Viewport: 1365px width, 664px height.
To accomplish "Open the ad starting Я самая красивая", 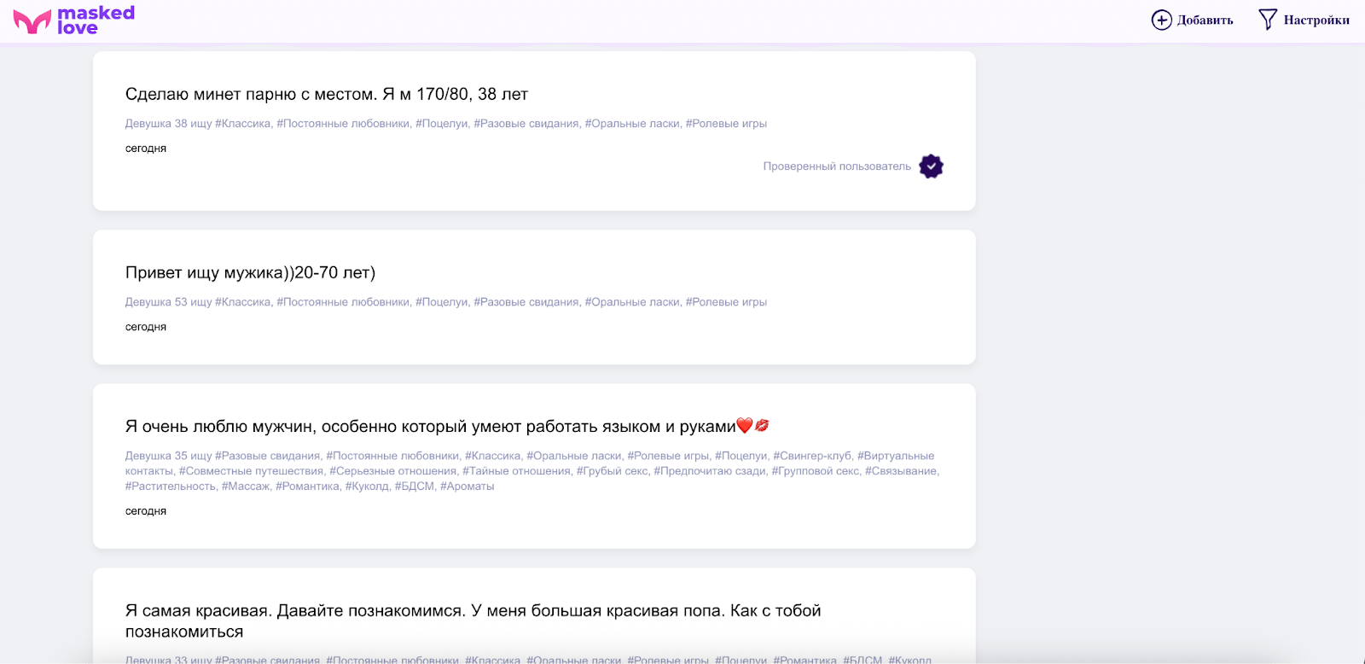I will pos(473,621).
